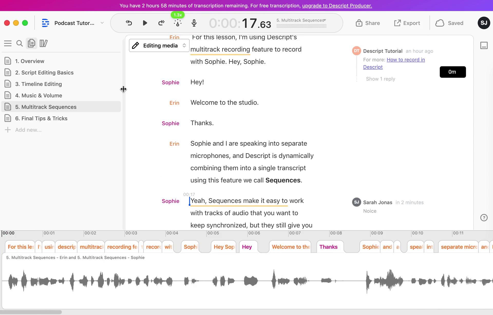Select 'recording fe' word clip in timeline
Screen dimensions: 493x315
coord(122,247)
